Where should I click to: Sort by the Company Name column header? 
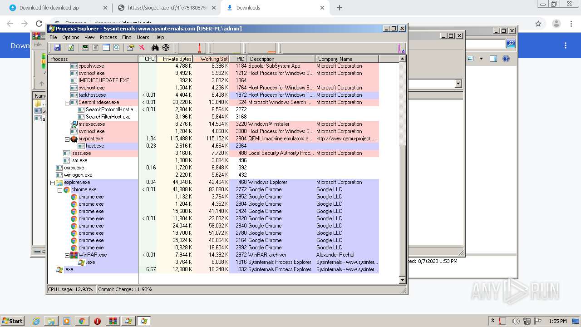click(347, 59)
